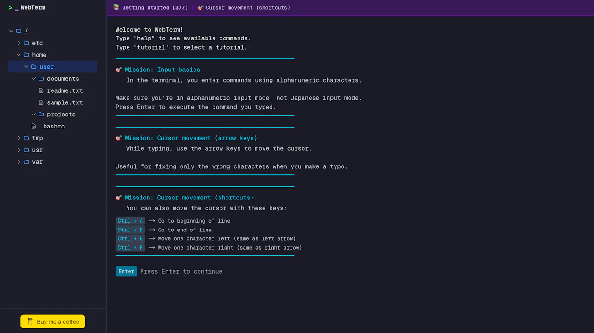Expand the var folder chevron
Viewport: 594px width, 333px height.
(x=19, y=162)
